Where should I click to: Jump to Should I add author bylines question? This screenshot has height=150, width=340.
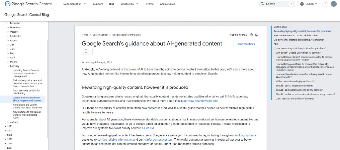[x=299, y=90]
